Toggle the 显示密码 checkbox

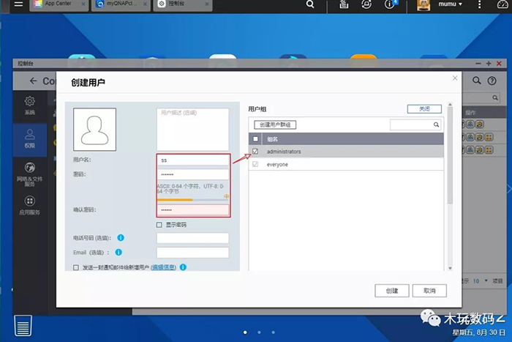coord(159,225)
